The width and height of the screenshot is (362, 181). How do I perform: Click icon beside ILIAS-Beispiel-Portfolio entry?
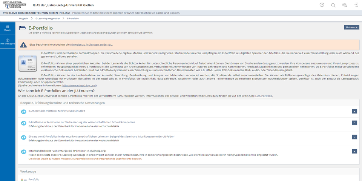[23, 112]
